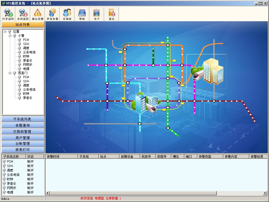
Task: Collapse the 西直门 station tree node
Action: (x=10, y=73)
